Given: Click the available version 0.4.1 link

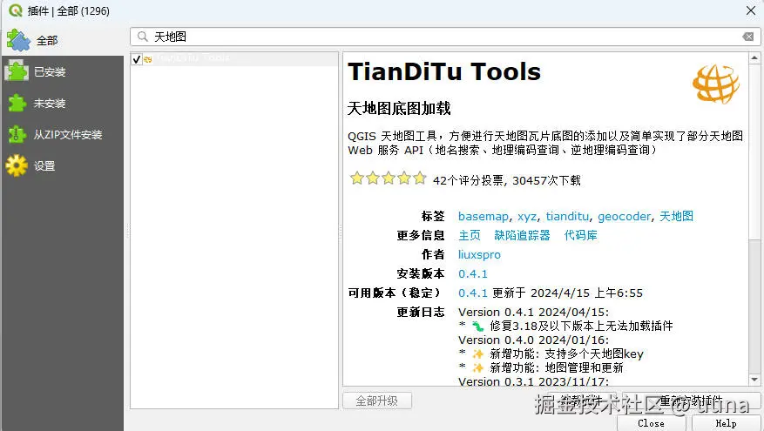Looking at the screenshot, I should (x=473, y=293).
